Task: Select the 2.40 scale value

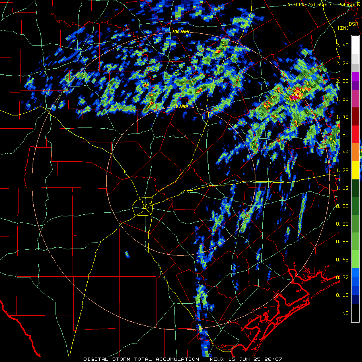Action: [x=342, y=45]
